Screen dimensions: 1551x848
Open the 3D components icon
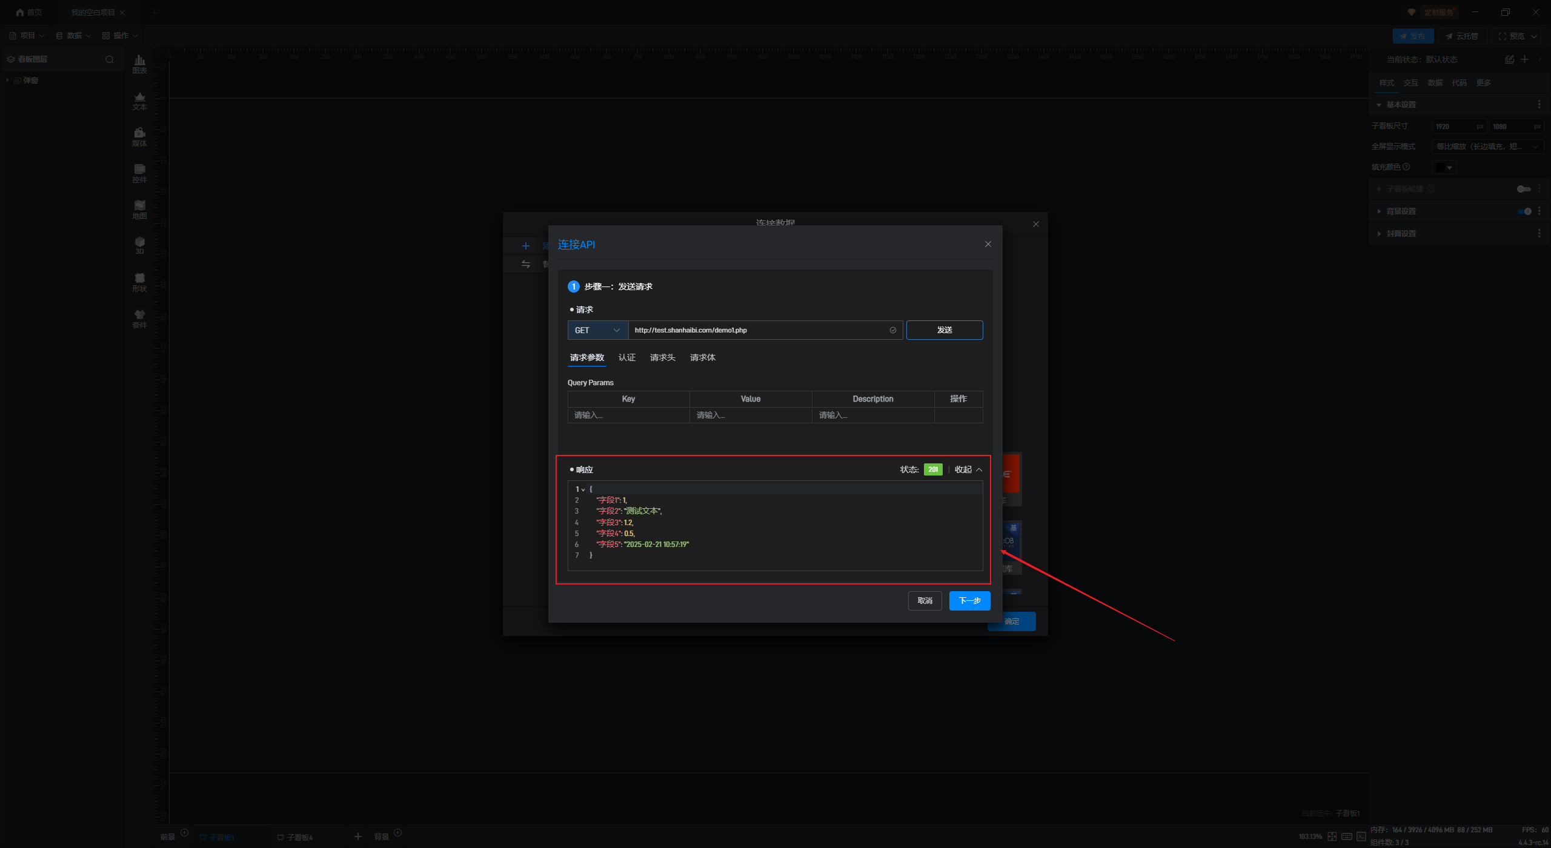[x=139, y=245]
